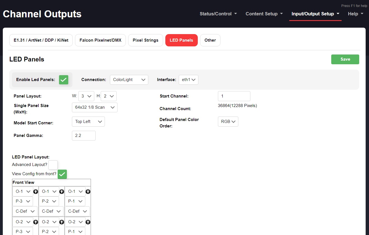Viewport: 369px width, 235px height.
Task: Open the top-left panel P-3 dropdown
Action: coord(23,201)
